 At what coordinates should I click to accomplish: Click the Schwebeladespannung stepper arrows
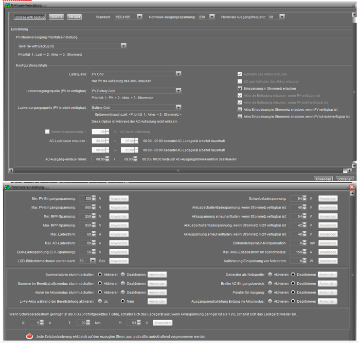coord(312,198)
